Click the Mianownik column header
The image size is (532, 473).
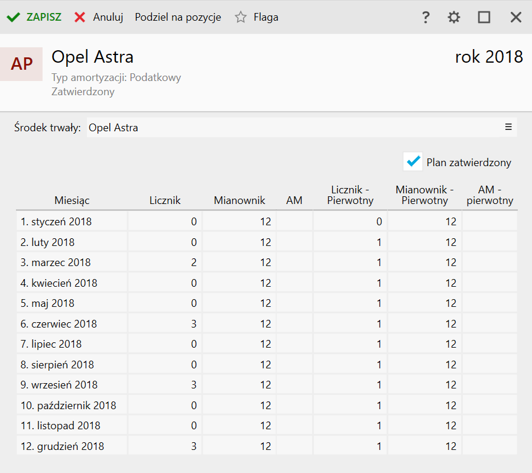click(239, 200)
